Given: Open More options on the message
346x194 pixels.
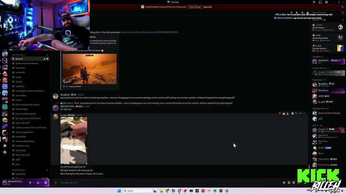Looking at the screenshot, I should pos(304,113).
